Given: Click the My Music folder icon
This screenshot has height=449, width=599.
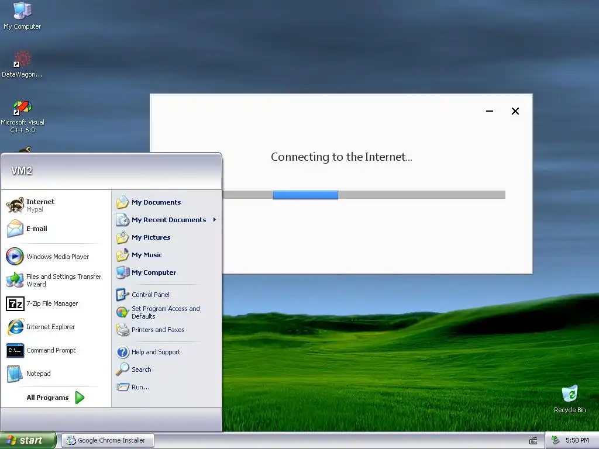Looking at the screenshot, I should click(x=123, y=255).
